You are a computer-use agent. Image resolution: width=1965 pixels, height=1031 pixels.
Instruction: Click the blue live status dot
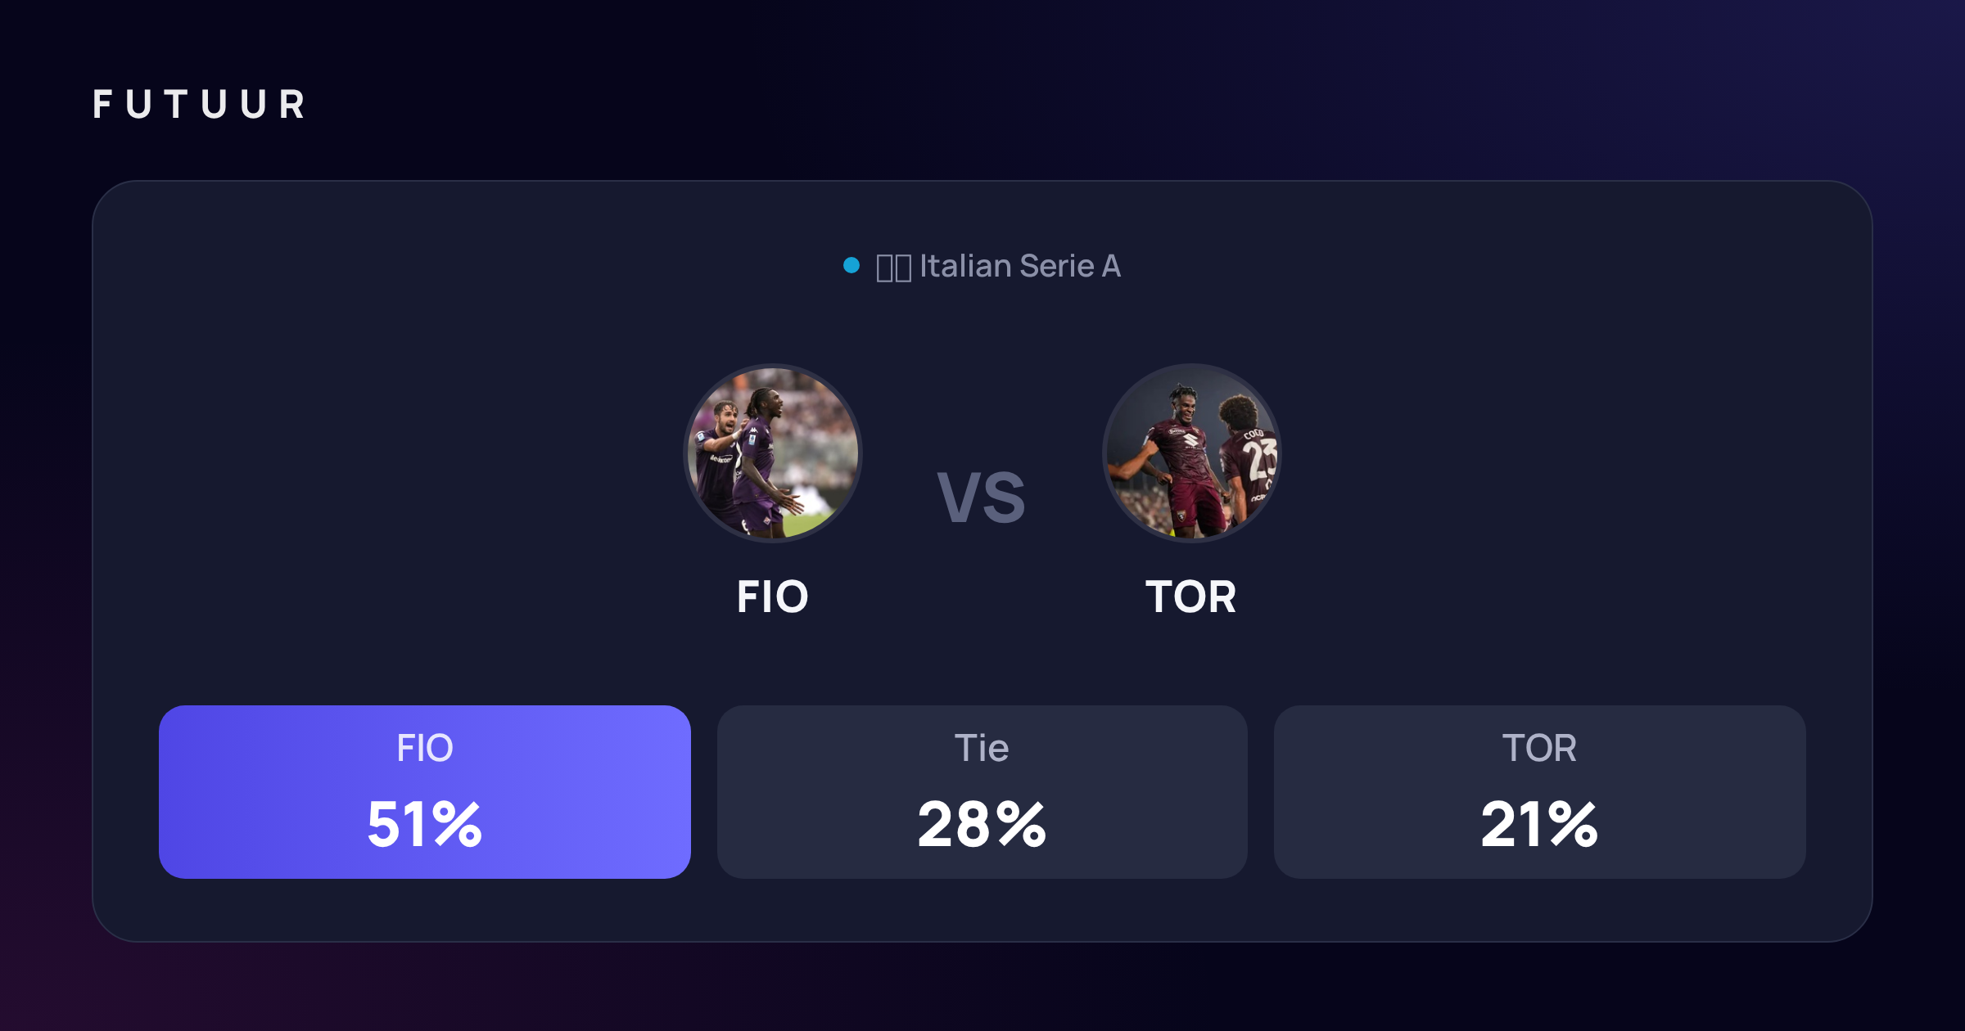[851, 265]
